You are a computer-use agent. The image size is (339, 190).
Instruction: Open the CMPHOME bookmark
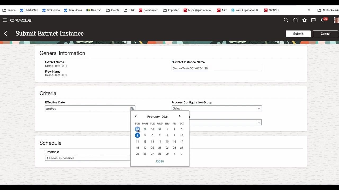(x=29, y=10)
